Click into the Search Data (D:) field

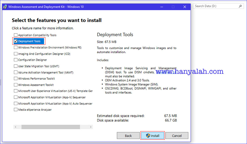point(218,6)
